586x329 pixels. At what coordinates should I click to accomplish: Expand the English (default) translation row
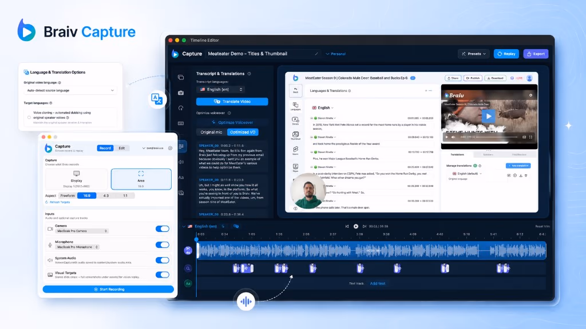467,174
